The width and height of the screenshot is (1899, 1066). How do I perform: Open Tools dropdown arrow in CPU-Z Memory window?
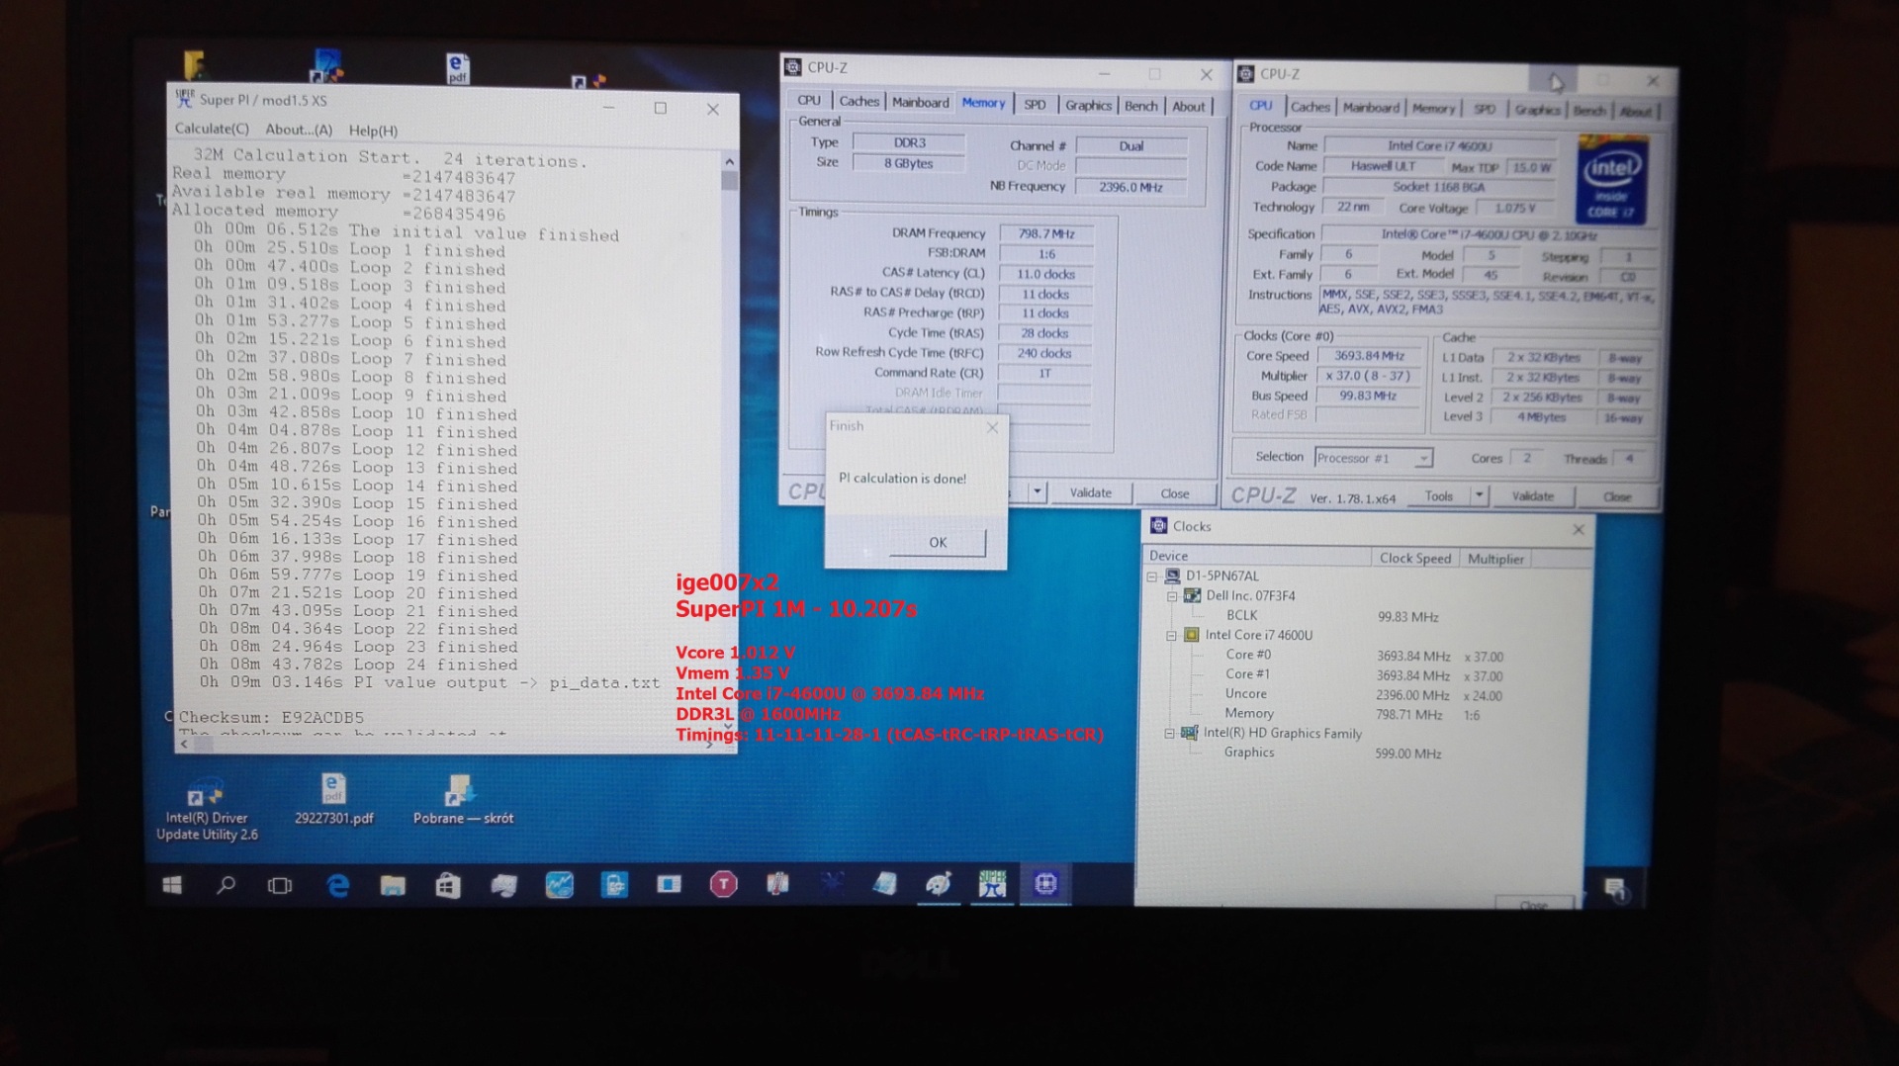pyautogui.click(x=1037, y=491)
